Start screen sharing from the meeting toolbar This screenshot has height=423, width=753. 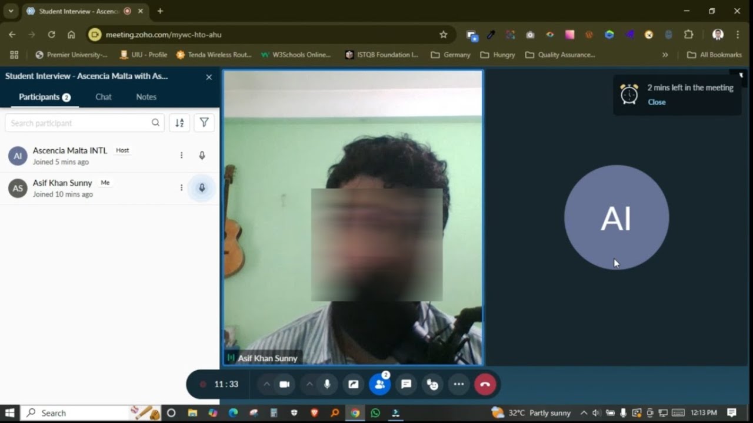[x=353, y=384]
